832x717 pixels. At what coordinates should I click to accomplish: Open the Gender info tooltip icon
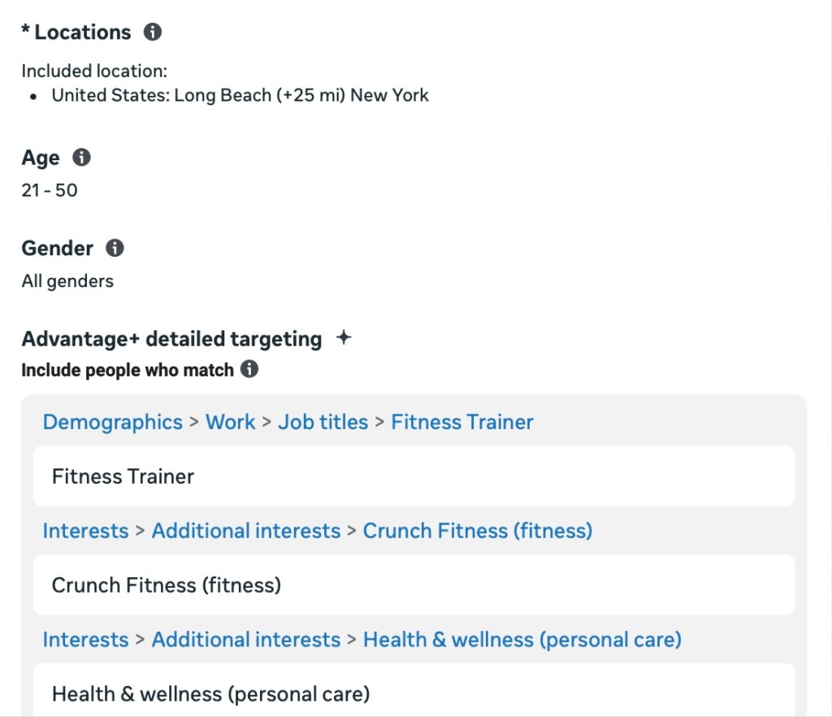pyautogui.click(x=115, y=248)
